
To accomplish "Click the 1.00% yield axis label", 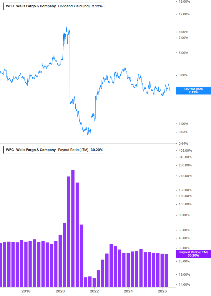I will click(183, 124).
